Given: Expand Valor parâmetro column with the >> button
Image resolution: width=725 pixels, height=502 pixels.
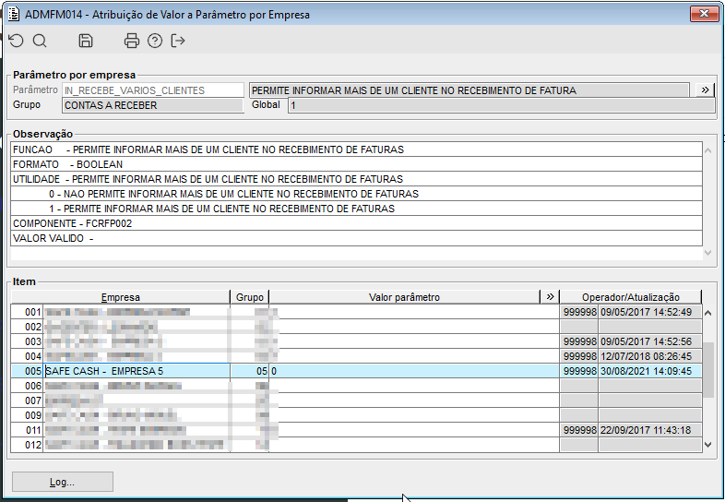Looking at the screenshot, I should click(x=550, y=296).
